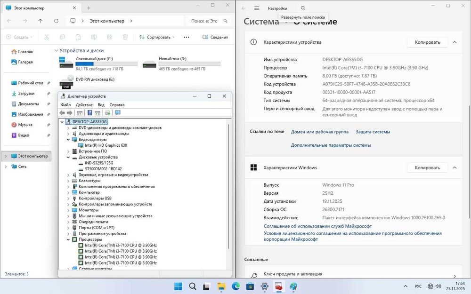Open taskbar Search
Image resolution: width=471 pixels, height=294 pixels.
click(x=193, y=286)
